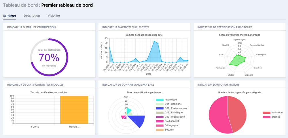Select the Synthèse tab

(x=10, y=15)
